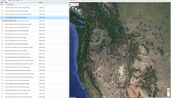View Creston AgriMet Station via its magnifier icon

click(2, 87)
